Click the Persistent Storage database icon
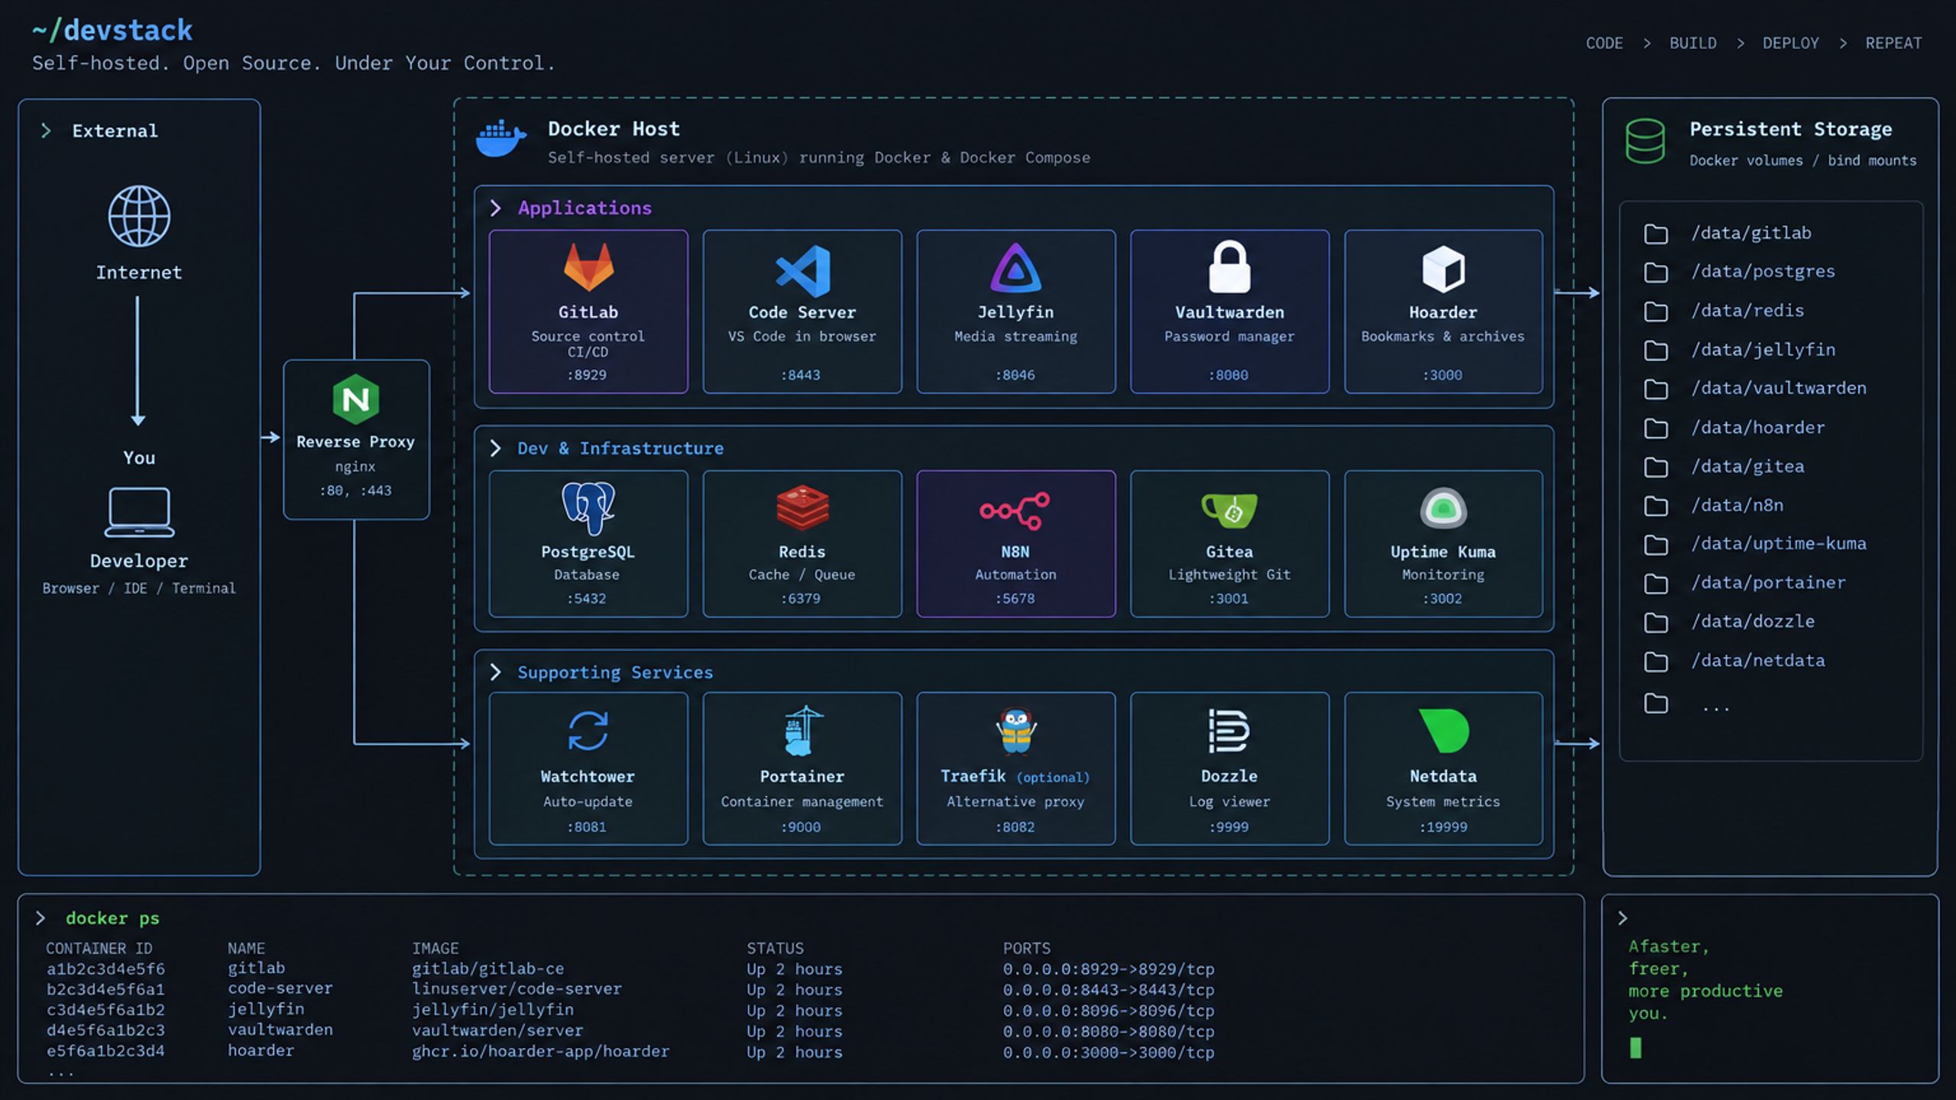Viewport: 1956px width, 1100px height. (x=1645, y=141)
